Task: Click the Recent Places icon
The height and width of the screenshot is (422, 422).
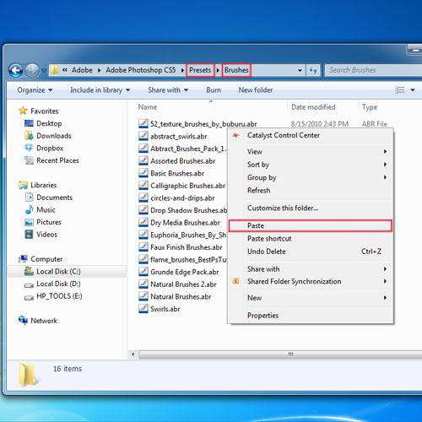Action: click(29, 160)
